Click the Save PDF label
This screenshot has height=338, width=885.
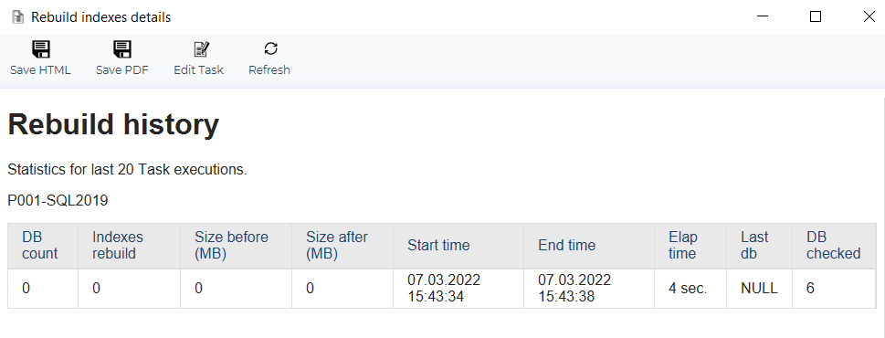[x=121, y=70]
